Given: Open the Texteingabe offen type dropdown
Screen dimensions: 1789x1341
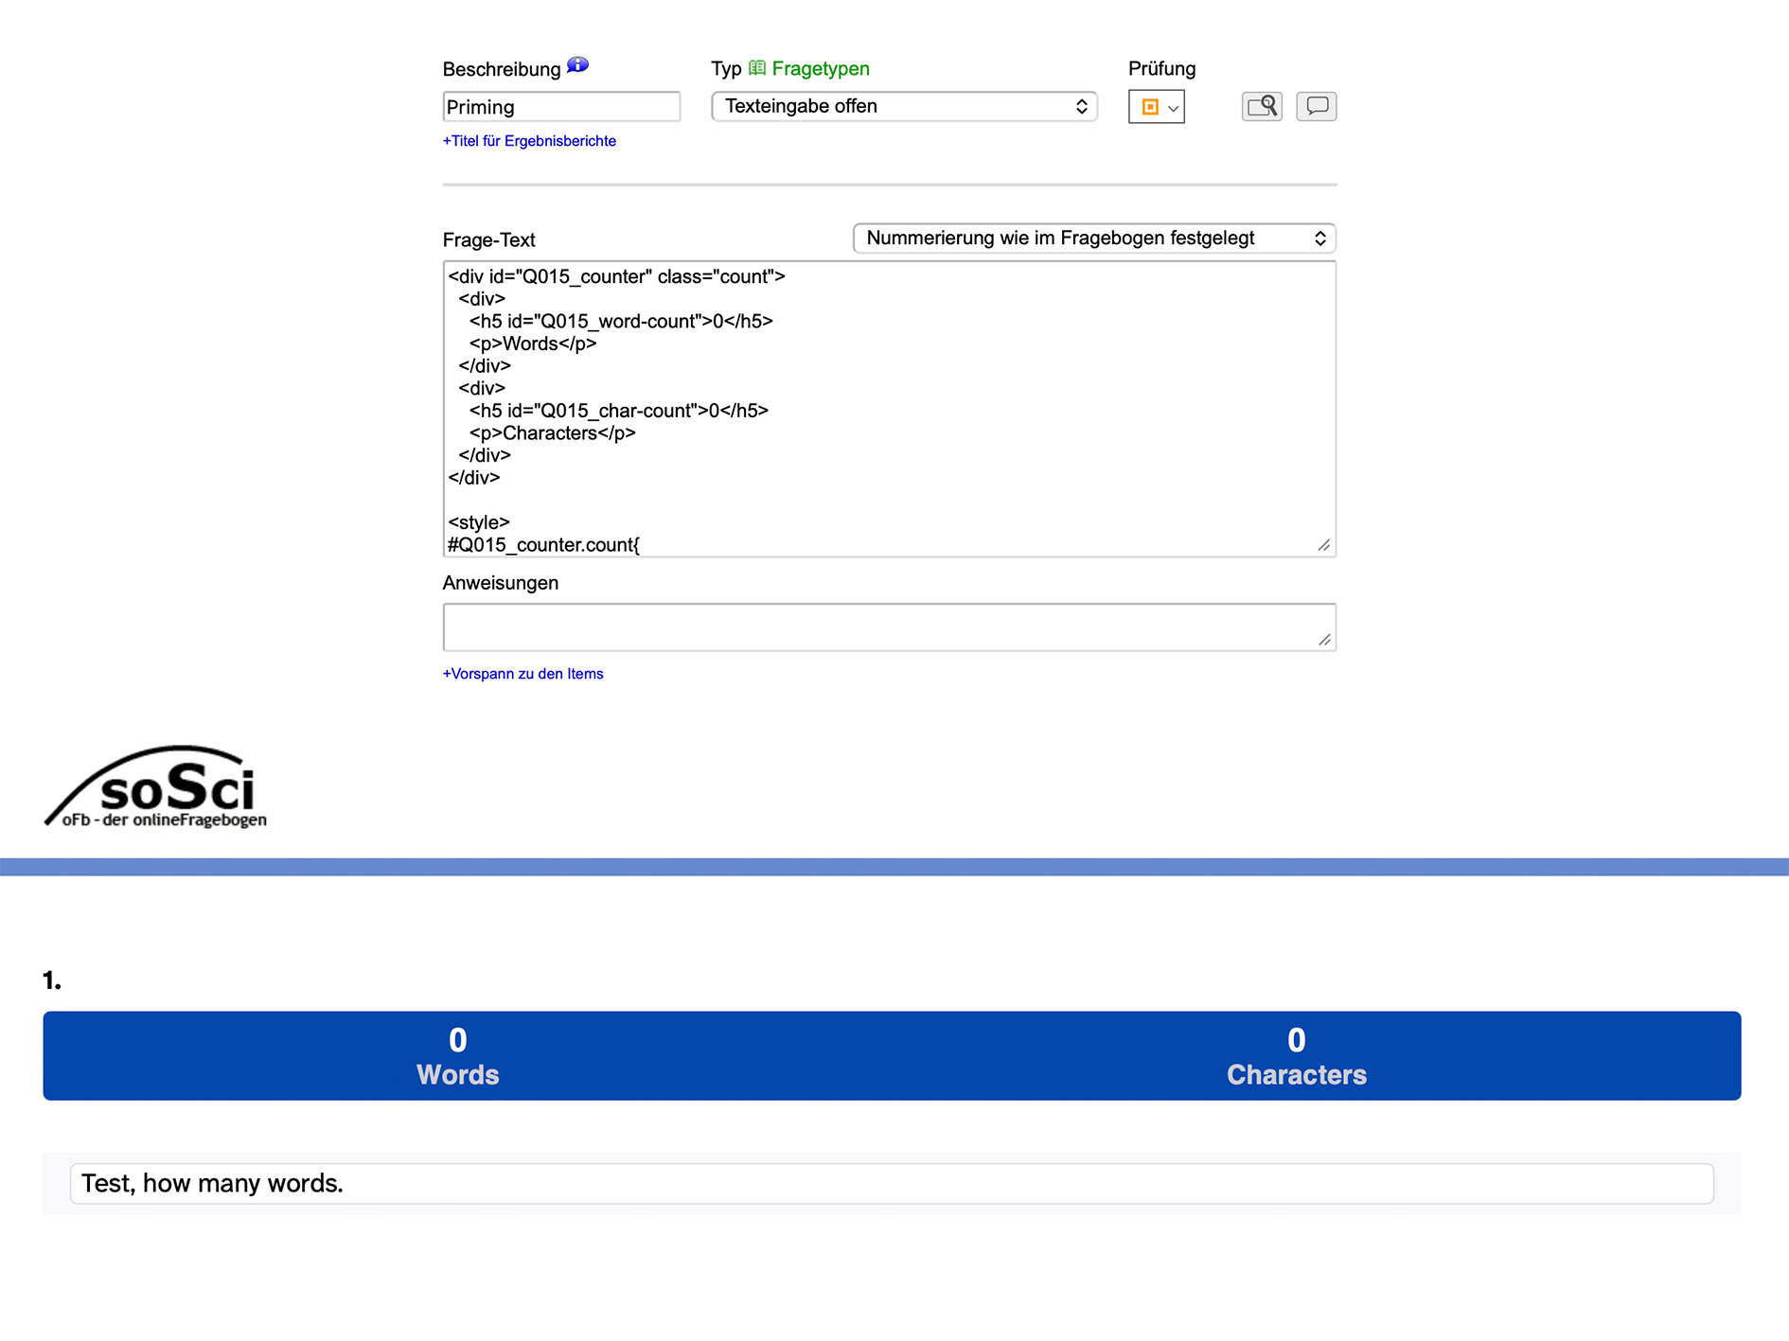Looking at the screenshot, I should click(x=903, y=106).
